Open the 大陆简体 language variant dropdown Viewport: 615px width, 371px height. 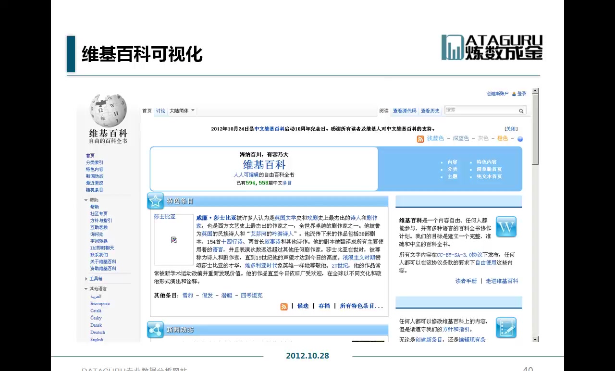point(182,111)
